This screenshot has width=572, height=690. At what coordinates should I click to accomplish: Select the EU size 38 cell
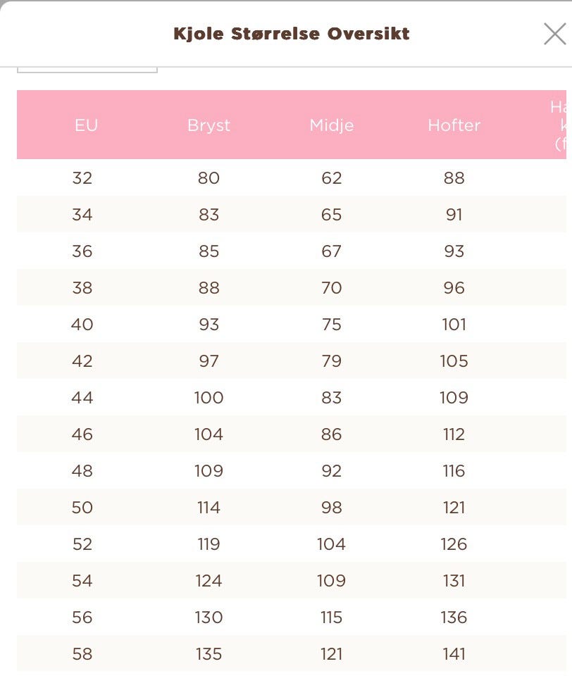tap(82, 288)
